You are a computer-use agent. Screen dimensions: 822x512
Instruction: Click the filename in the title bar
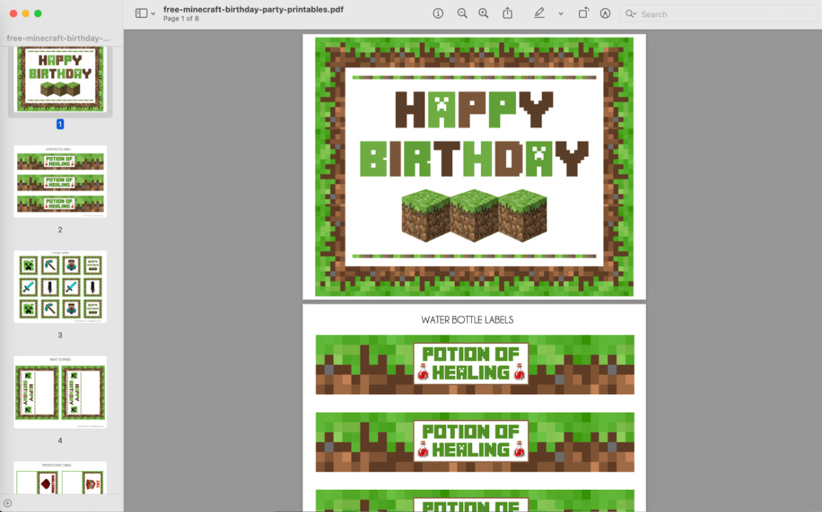pos(252,9)
